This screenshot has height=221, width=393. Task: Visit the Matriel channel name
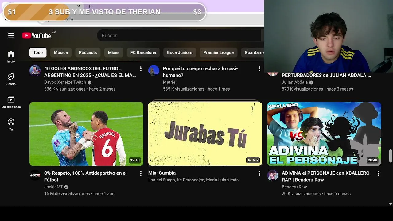pyautogui.click(x=169, y=82)
